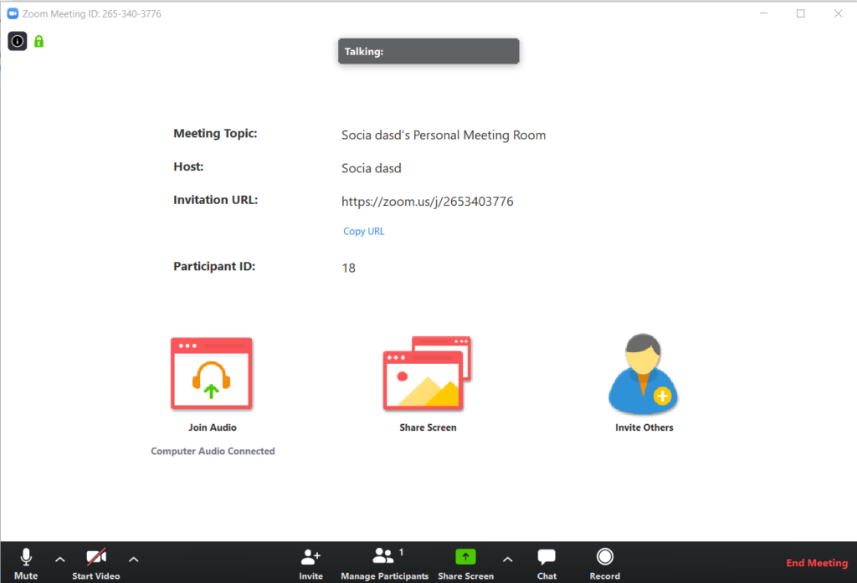Click green Share Screen toolbar button
857x583 pixels.
pos(465,563)
